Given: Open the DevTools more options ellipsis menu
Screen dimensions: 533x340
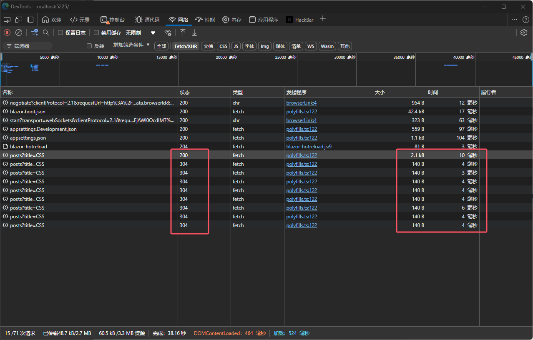Looking at the screenshot, I should click(514, 20).
